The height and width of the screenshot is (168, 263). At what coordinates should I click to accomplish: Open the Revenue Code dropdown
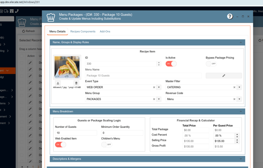coord(239,99)
